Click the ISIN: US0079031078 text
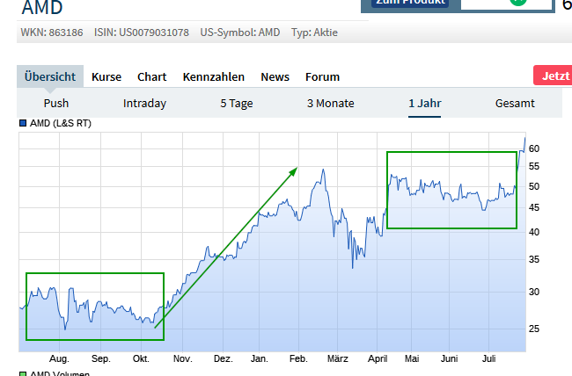The width and height of the screenshot is (572, 376). (142, 33)
